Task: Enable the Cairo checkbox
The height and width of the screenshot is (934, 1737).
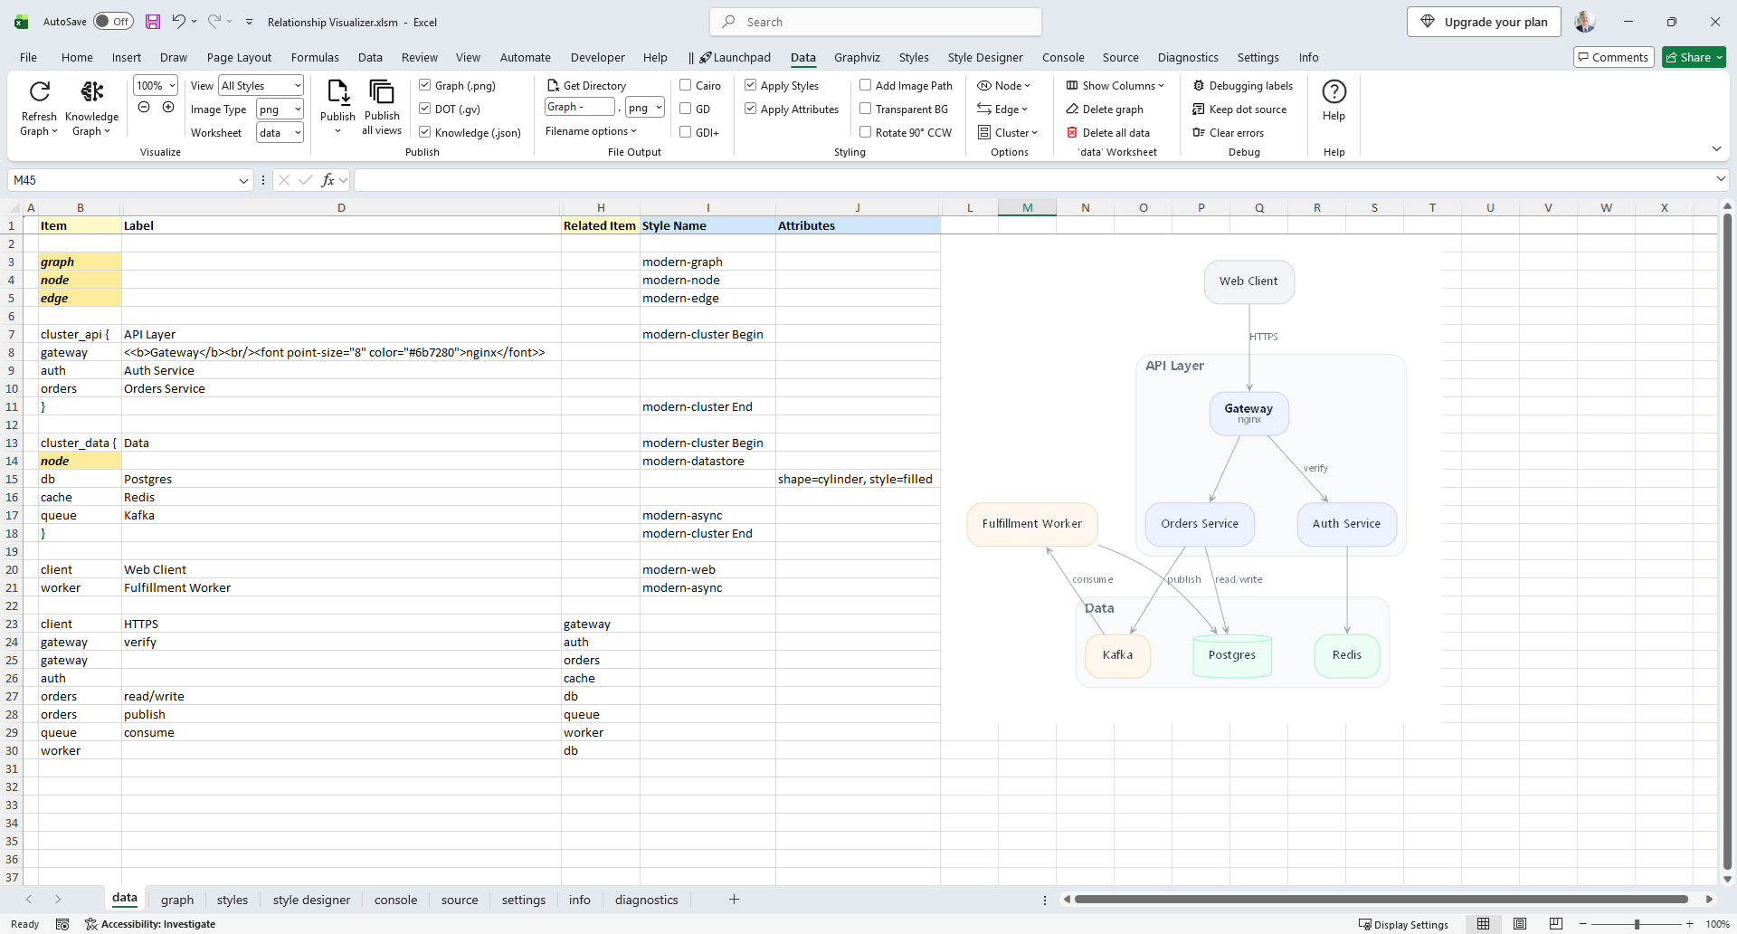Action: 686,85
